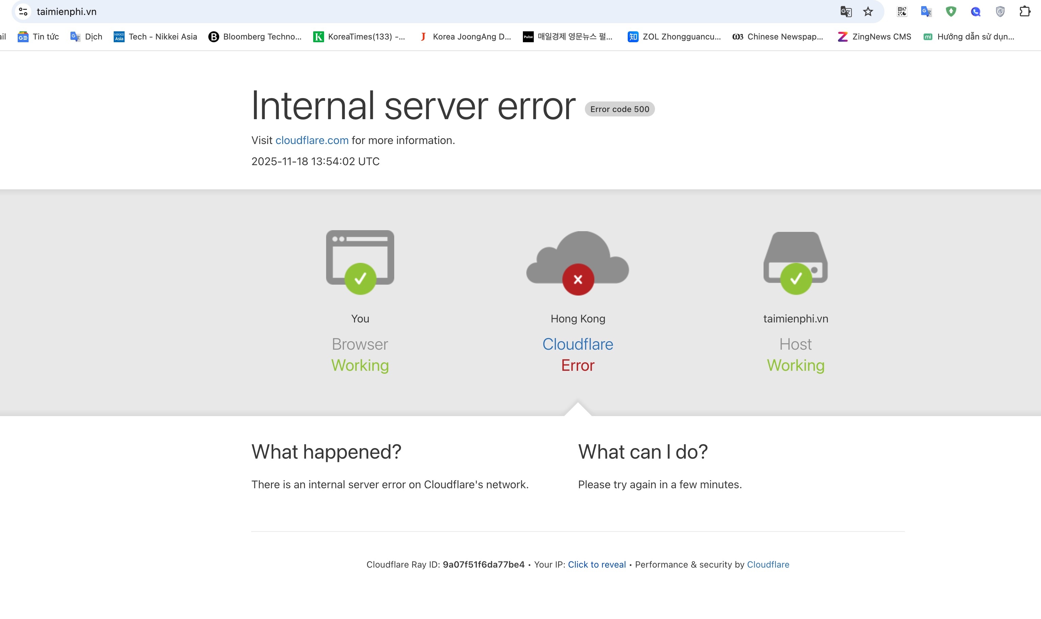
Task: Open the translate page icon in address bar
Action: pos(846,12)
